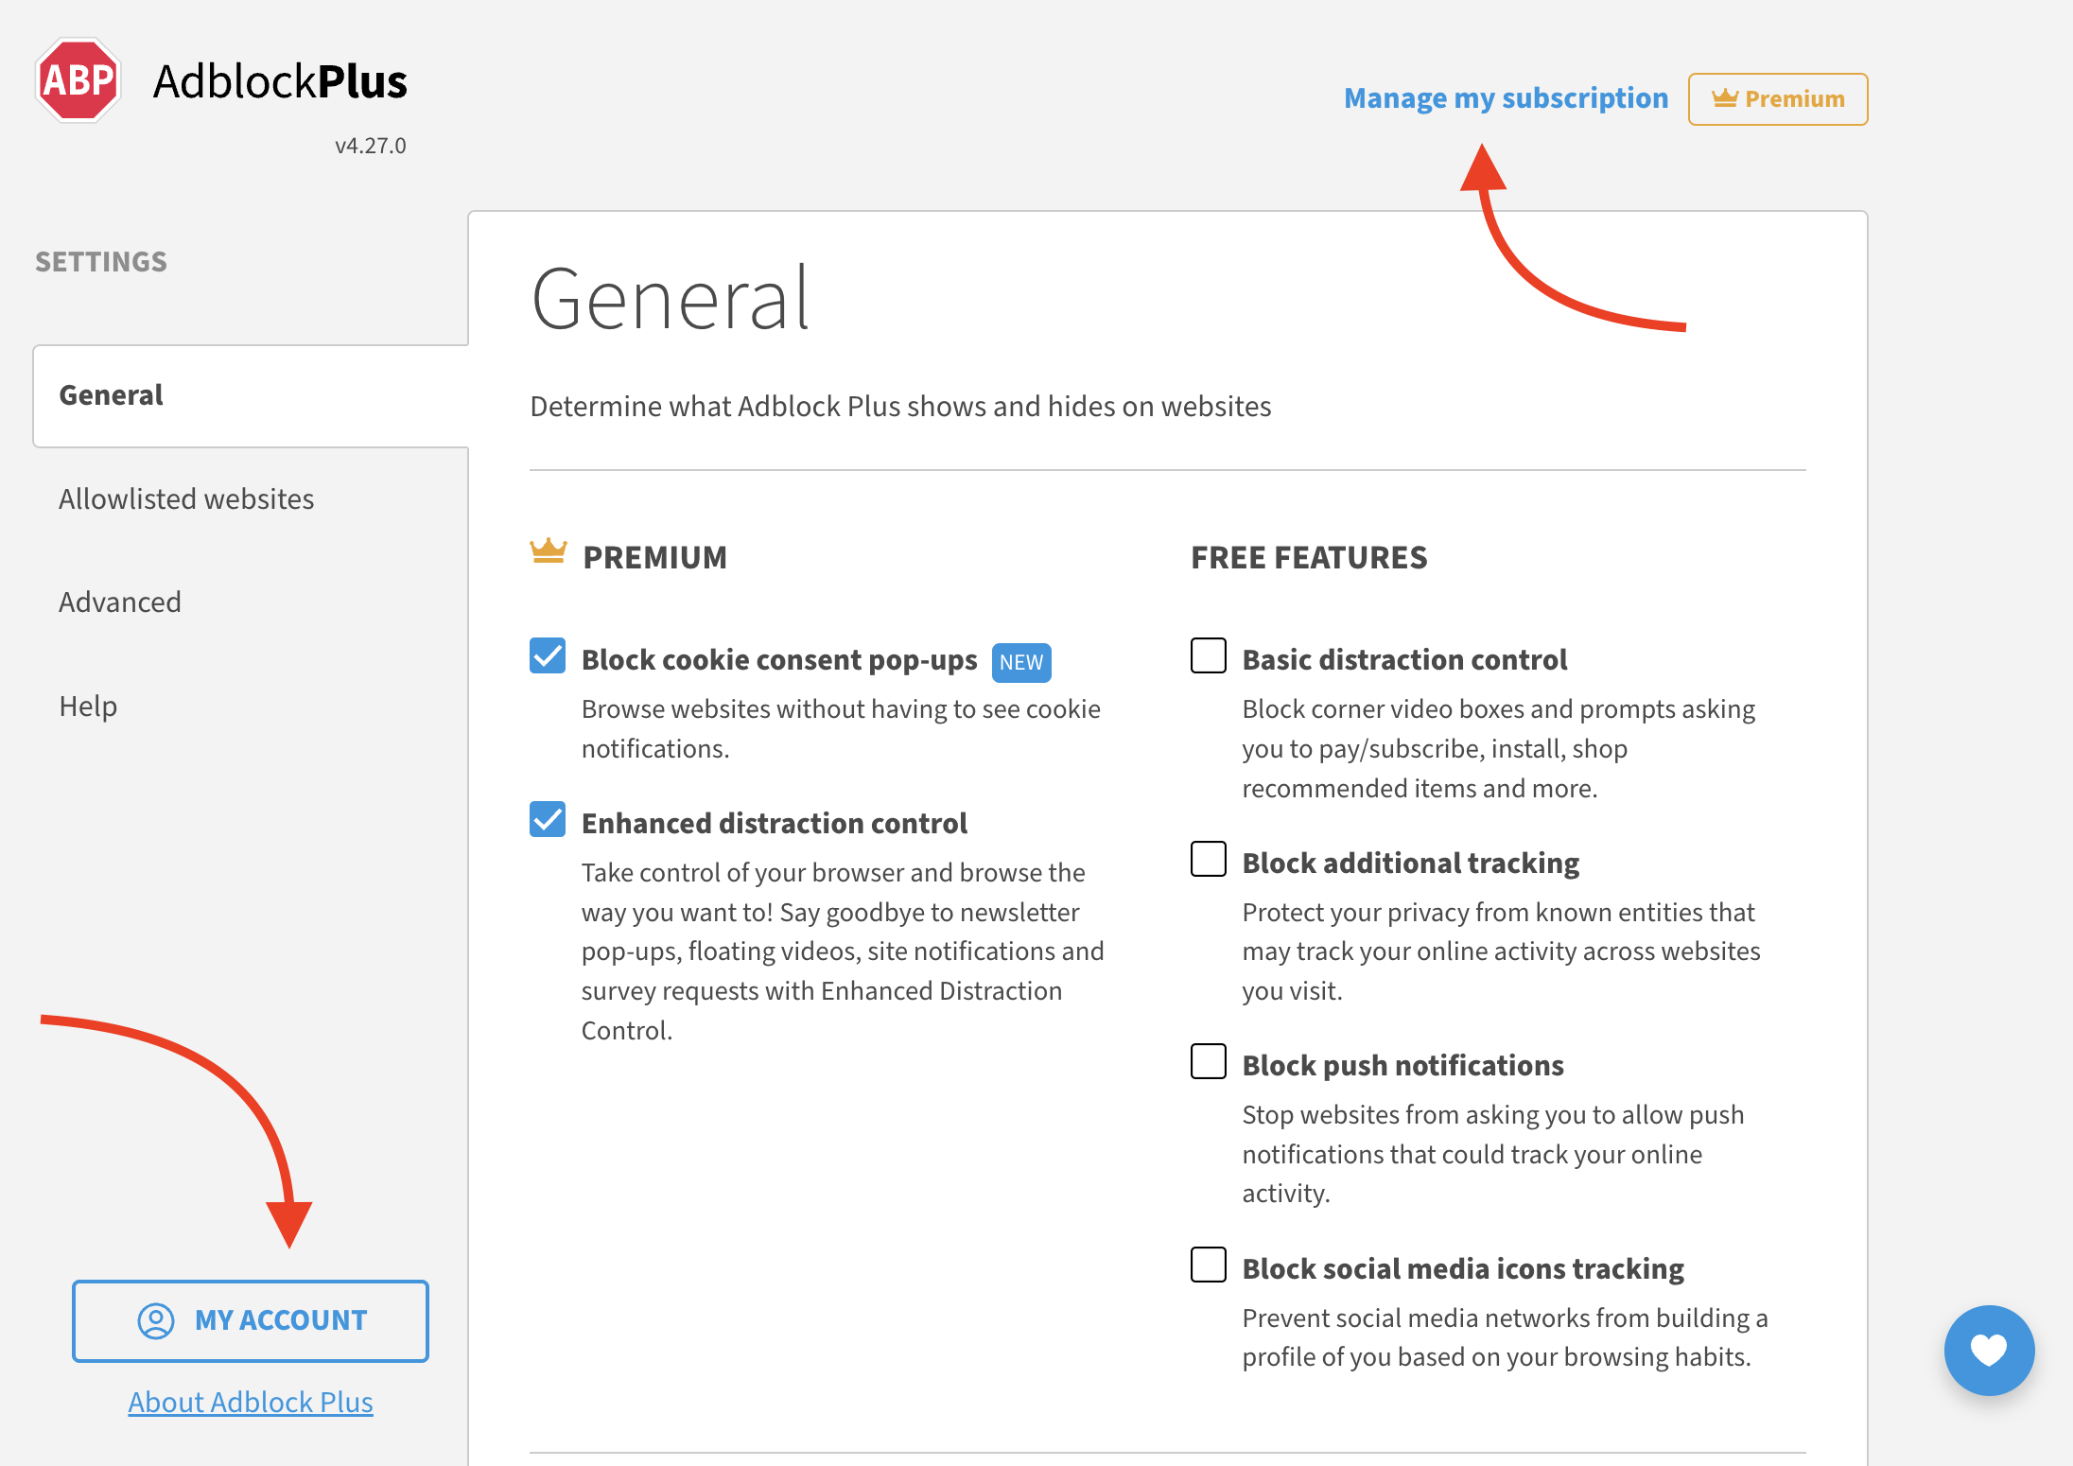Screen dimensions: 2073x1466
Task: Switch to the Allowlisted websites tab
Action: tap(186, 498)
